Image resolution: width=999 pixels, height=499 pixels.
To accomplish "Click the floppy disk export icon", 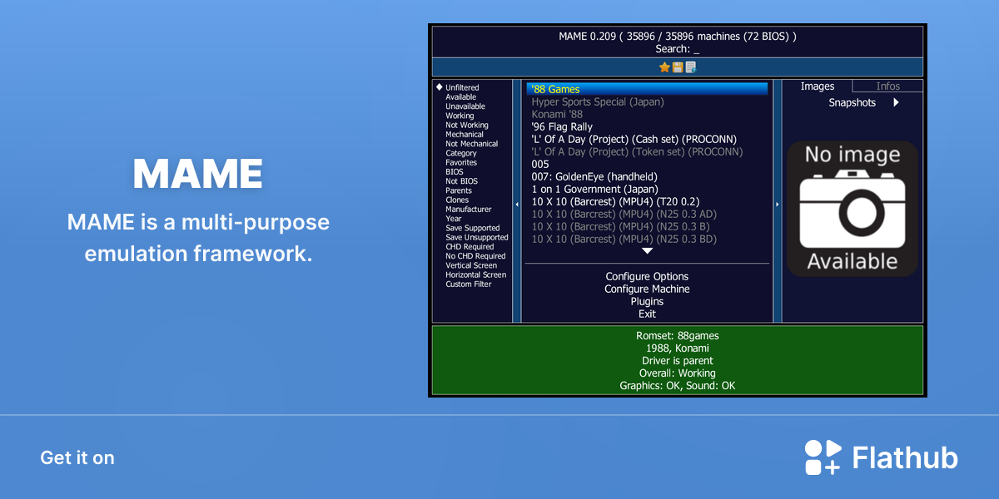I will pyautogui.click(x=678, y=67).
